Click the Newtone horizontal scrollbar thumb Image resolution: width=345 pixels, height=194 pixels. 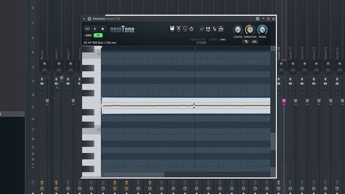pyautogui.click(x=134, y=175)
